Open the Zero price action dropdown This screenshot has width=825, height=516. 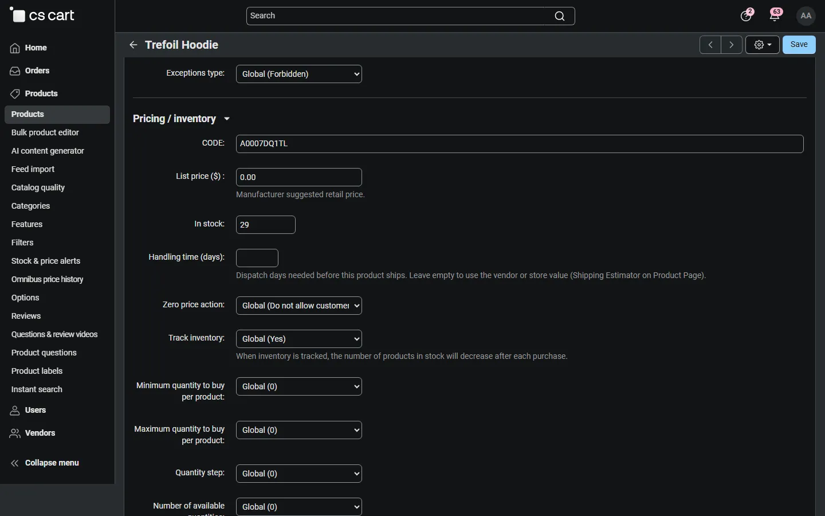pos(299,306)
